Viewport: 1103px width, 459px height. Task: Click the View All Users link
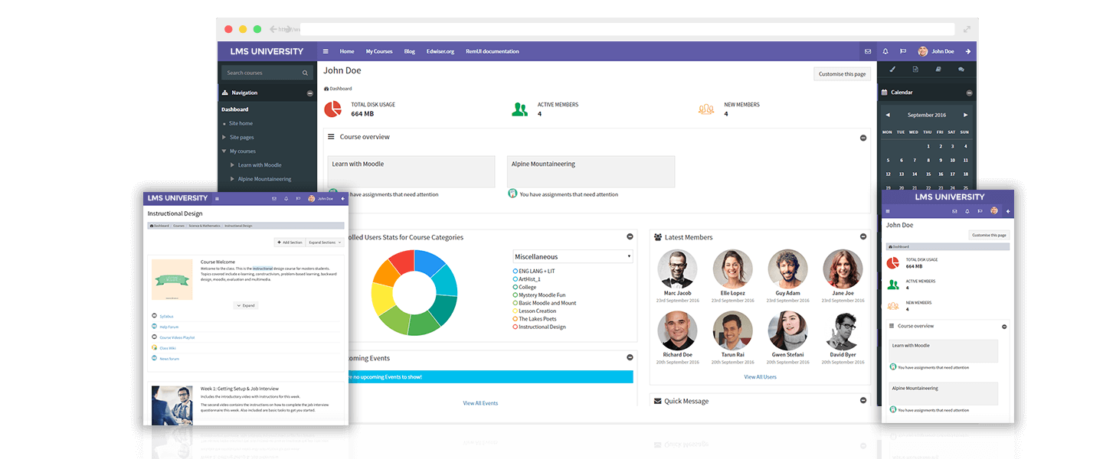pyautogui.click(x=760, y=377)
